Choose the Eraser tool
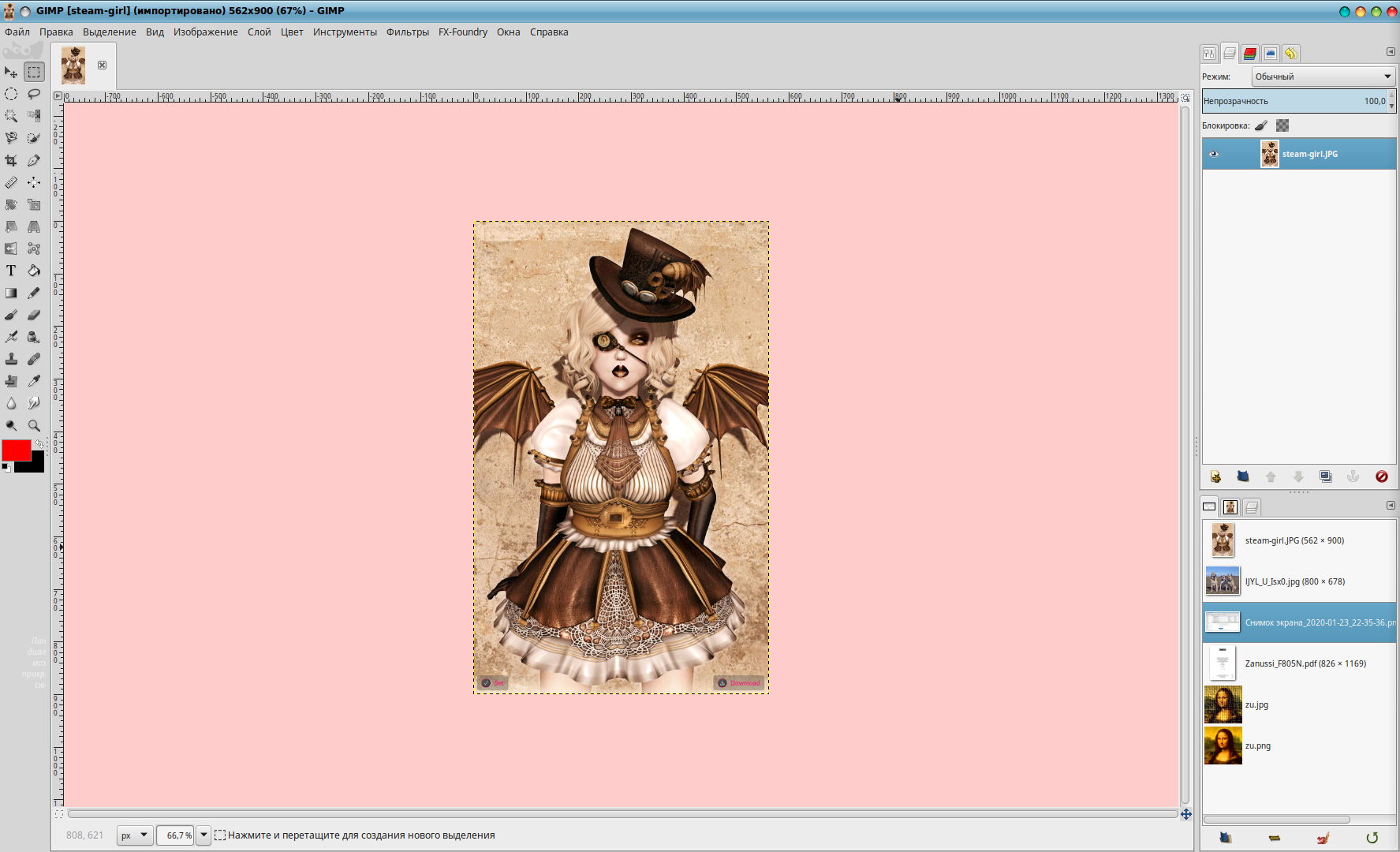Viewport: 1400px width, 852px height. click(x=34, y=315)
